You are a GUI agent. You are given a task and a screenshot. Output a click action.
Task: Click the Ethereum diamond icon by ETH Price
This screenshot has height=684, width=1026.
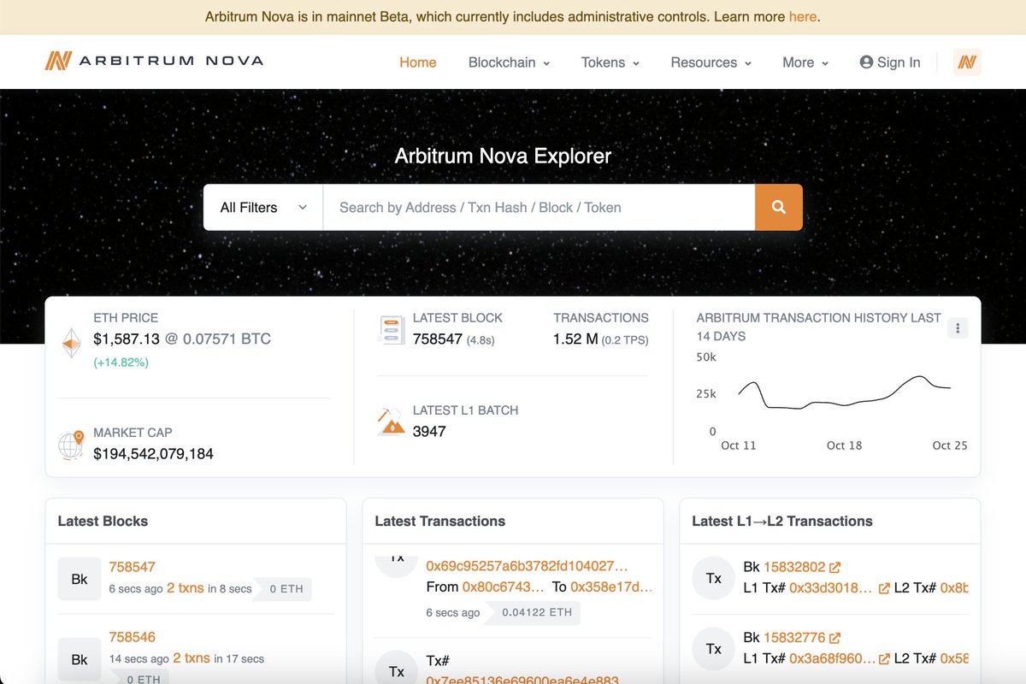(x=70, y=344)
